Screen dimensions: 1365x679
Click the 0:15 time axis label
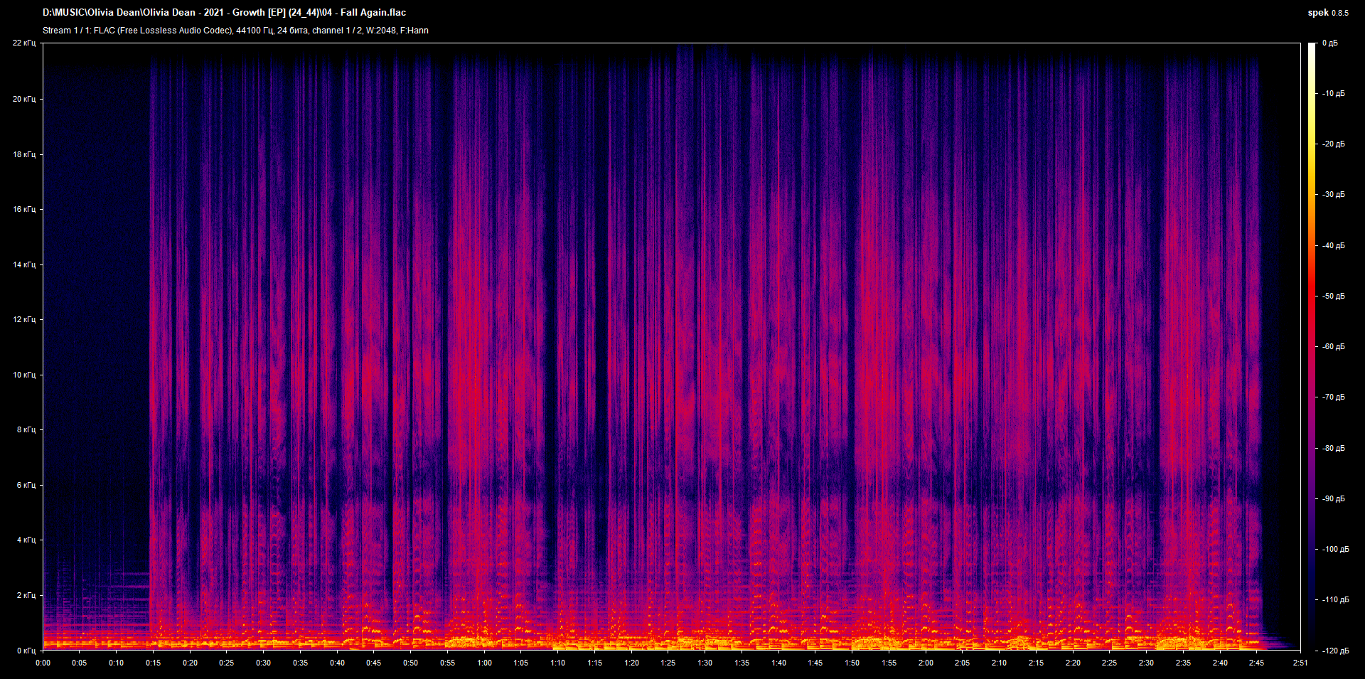pos(154,663)
